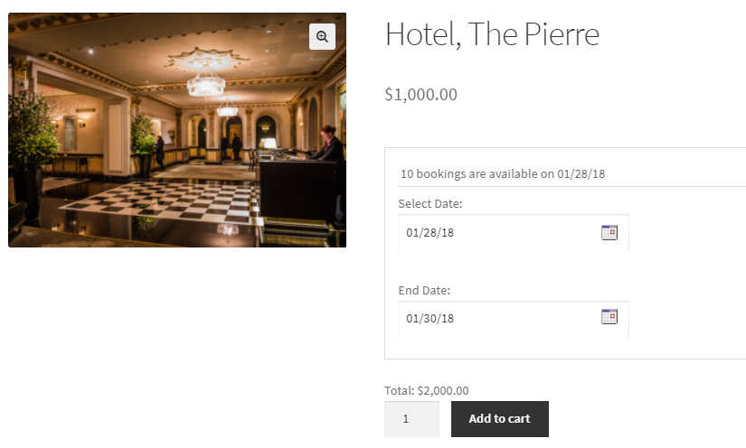Click the End Date label

tap(424, 290)
